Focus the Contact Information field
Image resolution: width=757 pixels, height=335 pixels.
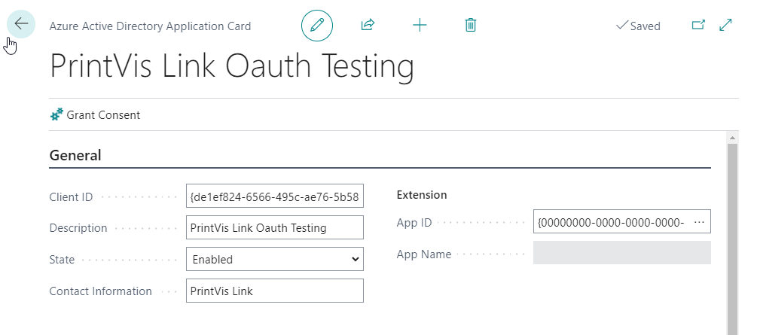pyautogui.click(x=274, y=291)
